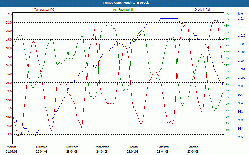Select the red "Temperatur [°C]" legend label
The image size is (249, 155).
coord(45,10)
